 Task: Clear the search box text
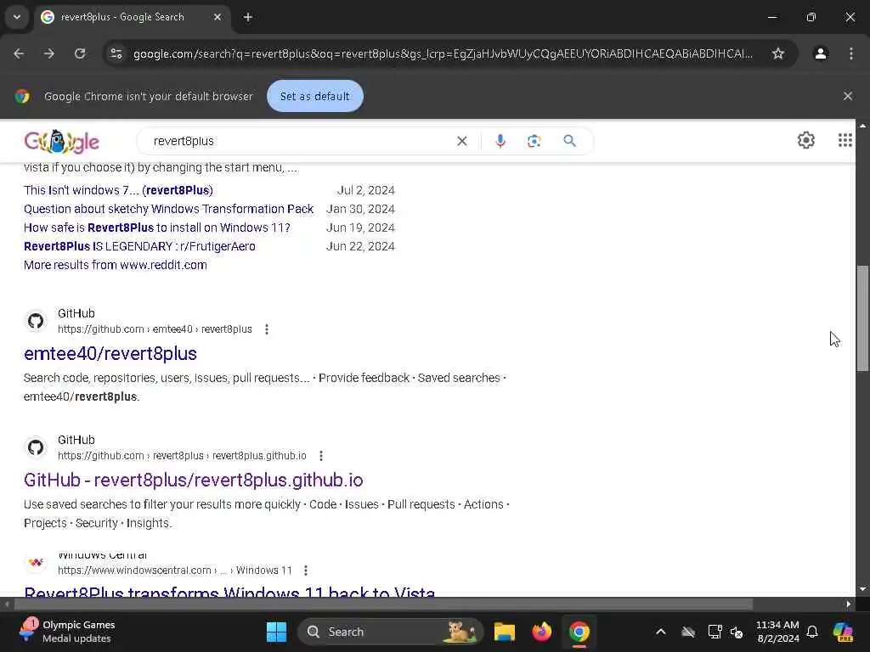(x=461, y=142)
